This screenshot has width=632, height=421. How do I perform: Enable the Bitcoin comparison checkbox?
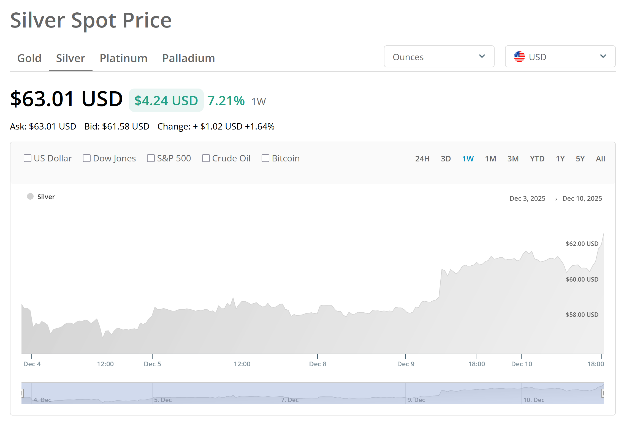(x=265, y=158)
